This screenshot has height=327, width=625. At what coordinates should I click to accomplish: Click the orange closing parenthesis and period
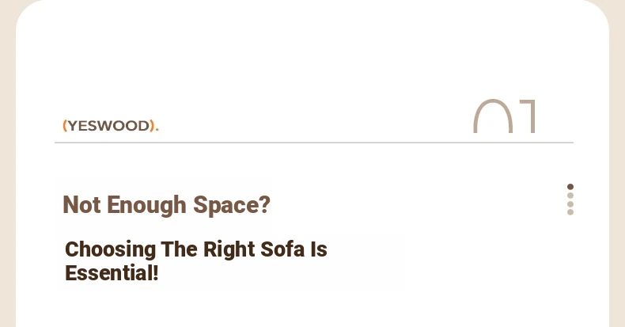coord(154,126)
